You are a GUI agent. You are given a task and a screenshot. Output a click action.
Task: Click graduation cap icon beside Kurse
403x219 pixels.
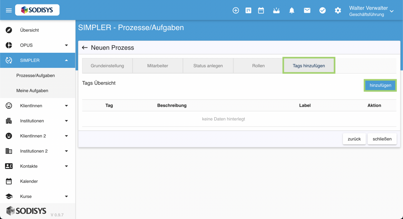pyautogui.click(x=9, y=196)
